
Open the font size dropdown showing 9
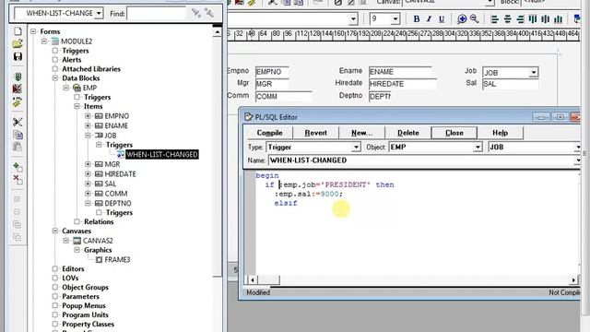(395, 18)
